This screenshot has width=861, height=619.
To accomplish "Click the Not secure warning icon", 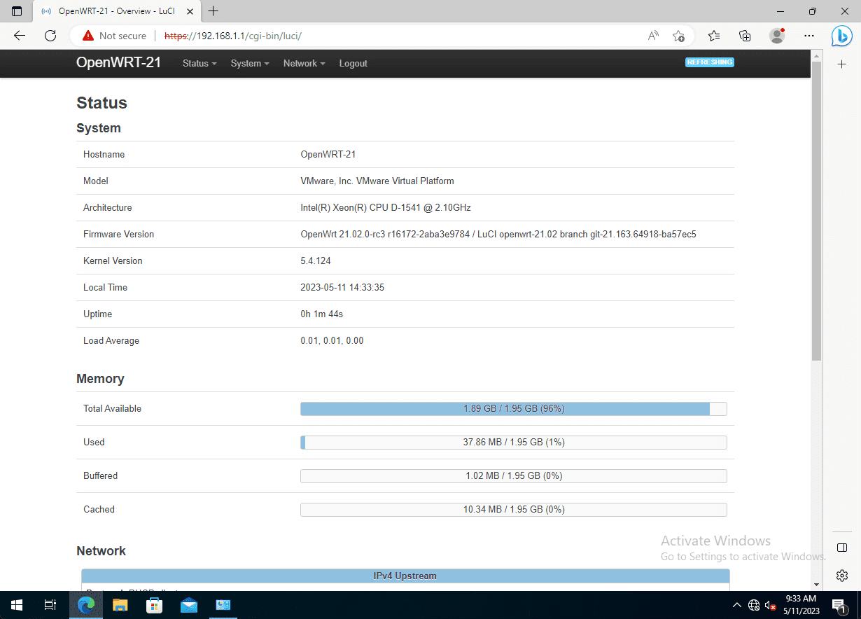I will [88, 36].
